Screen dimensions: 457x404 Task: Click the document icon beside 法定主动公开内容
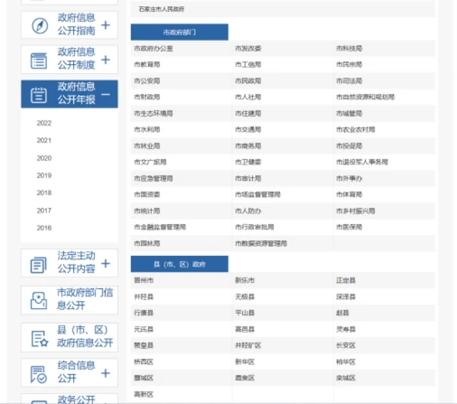[39, 264]
